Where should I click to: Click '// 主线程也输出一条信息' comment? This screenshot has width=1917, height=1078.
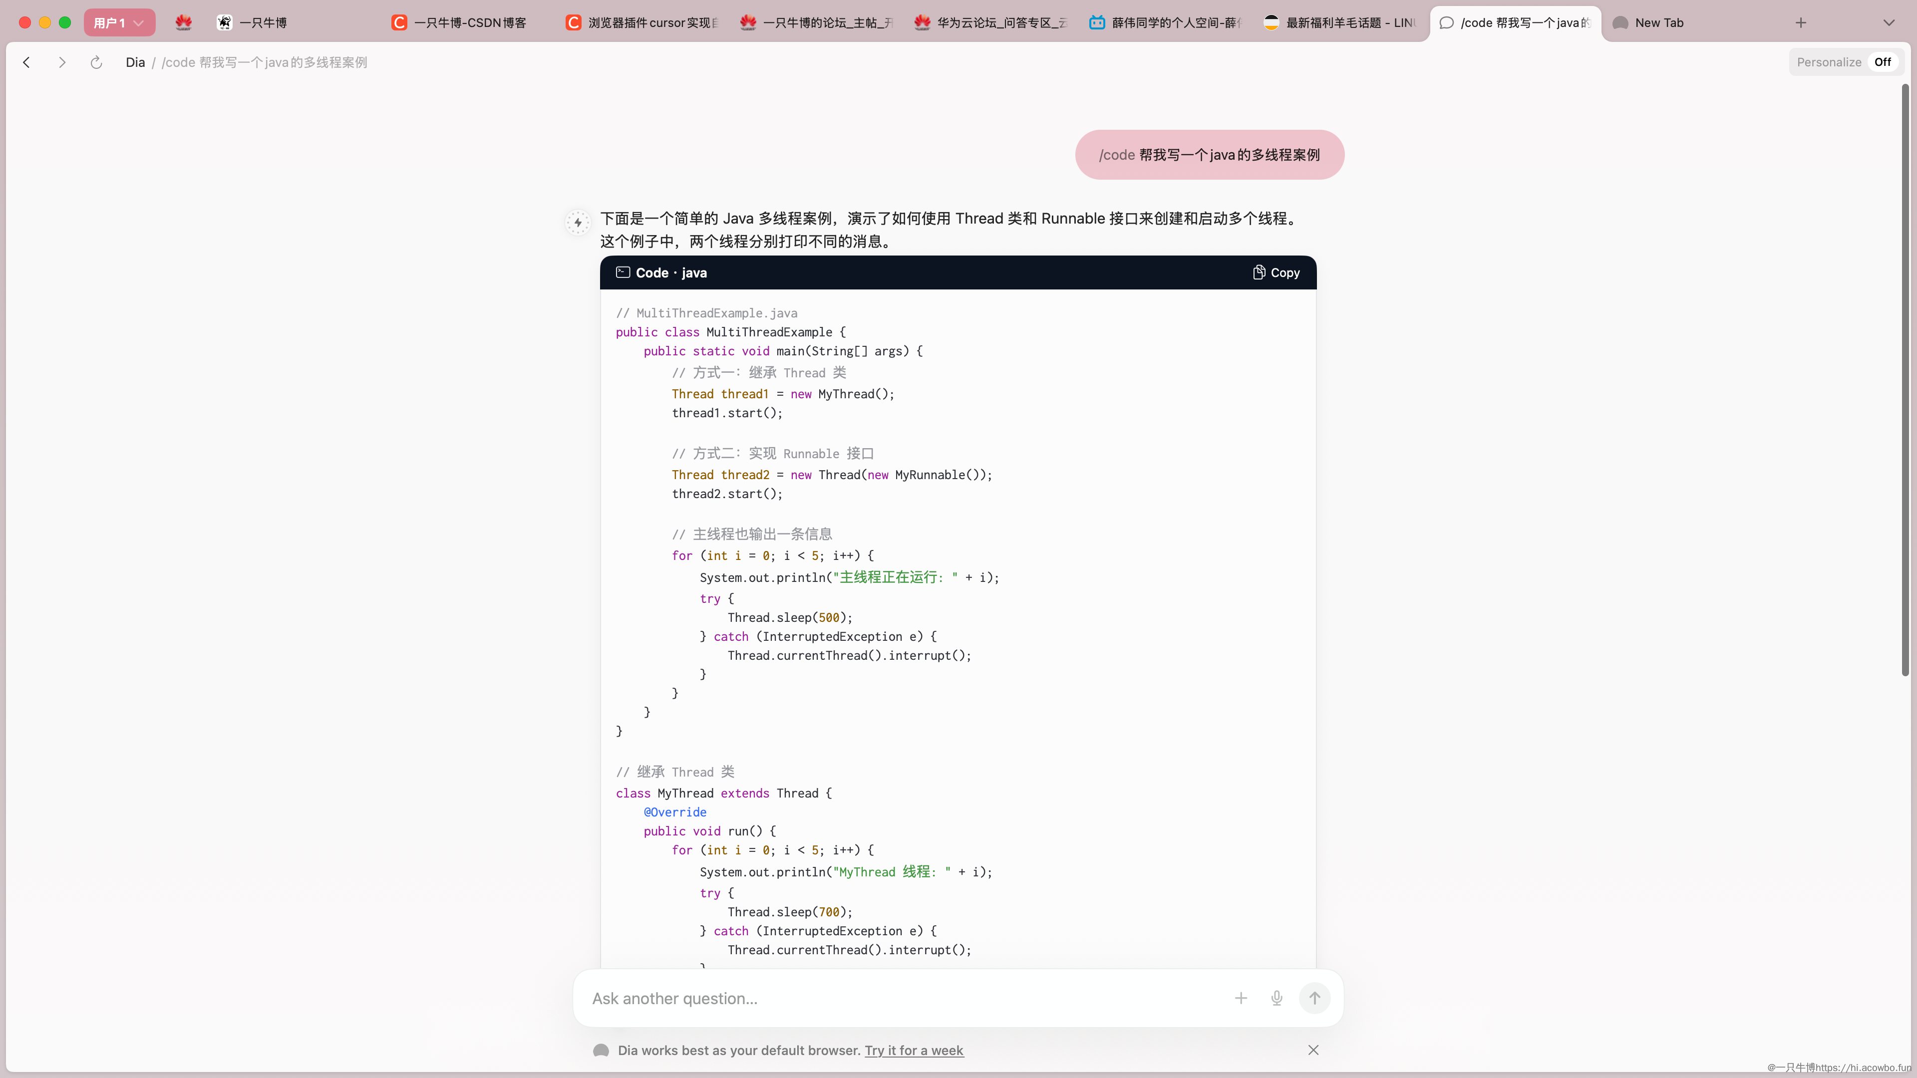pos(752,534)
